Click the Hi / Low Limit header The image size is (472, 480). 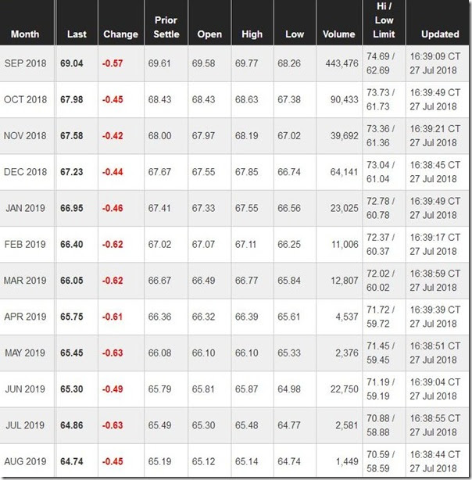point(384,20)
